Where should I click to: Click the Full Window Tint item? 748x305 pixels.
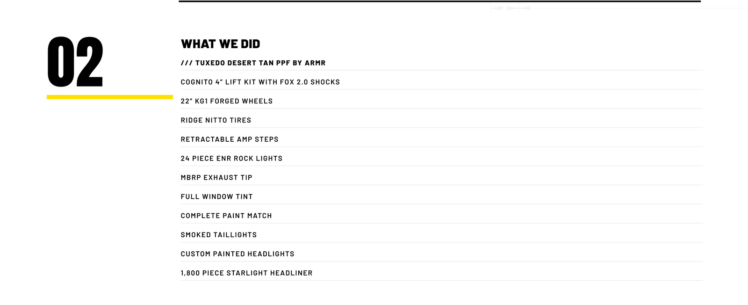tap(216, 197)
